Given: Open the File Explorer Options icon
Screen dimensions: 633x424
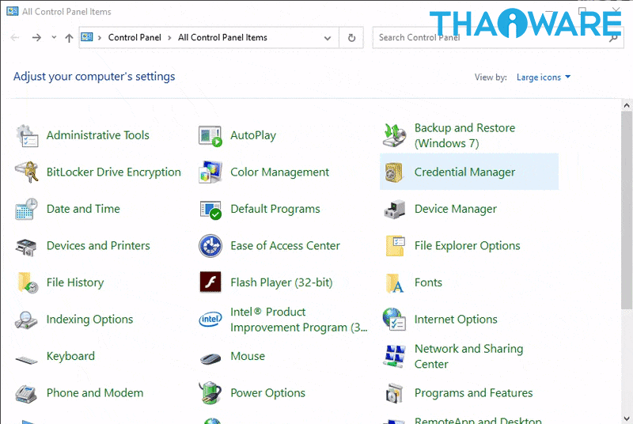Looking at the screenshot, I should [x=395, y=246].
